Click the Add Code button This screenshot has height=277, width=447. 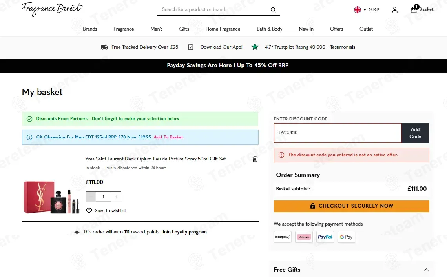415,133
